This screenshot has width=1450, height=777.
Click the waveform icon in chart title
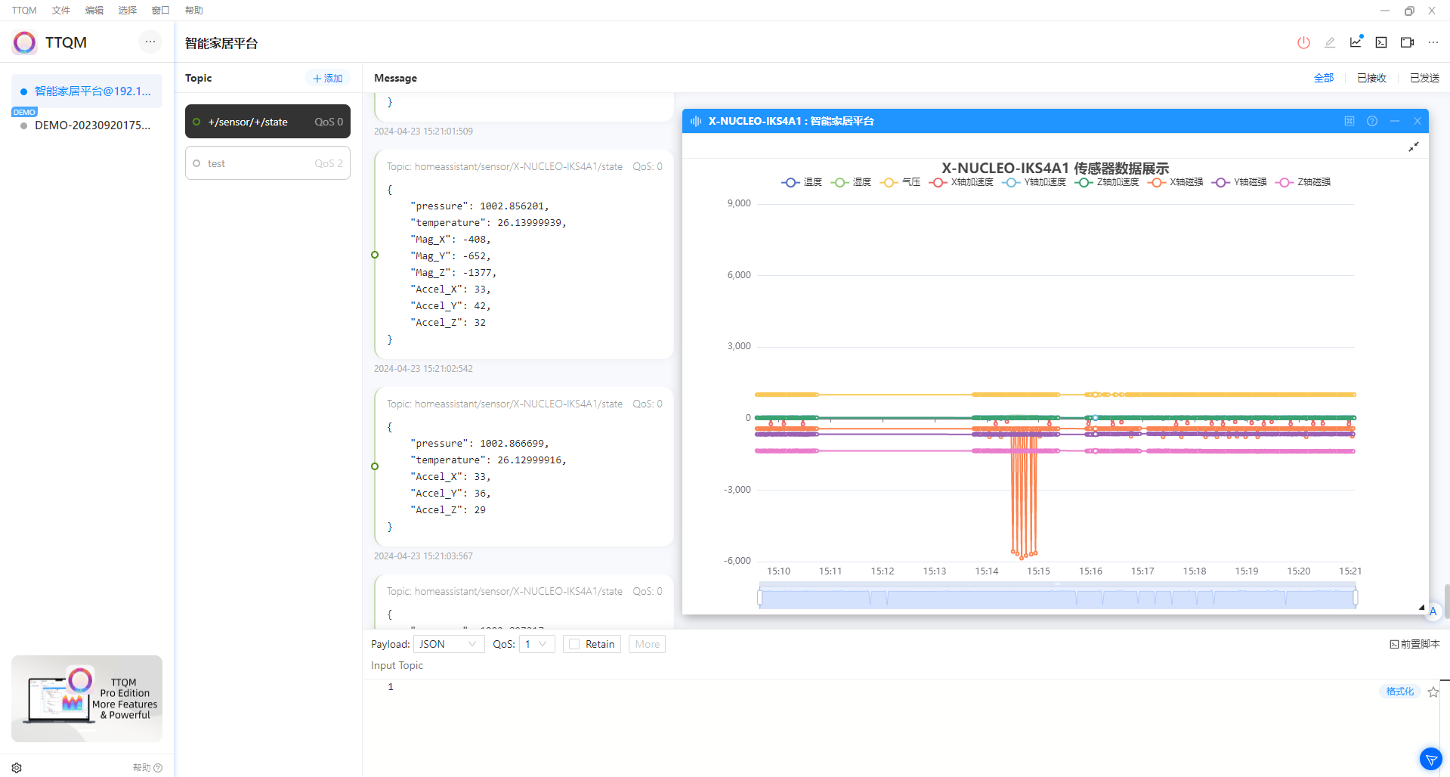pyautogui.click(x=696, y=121)
